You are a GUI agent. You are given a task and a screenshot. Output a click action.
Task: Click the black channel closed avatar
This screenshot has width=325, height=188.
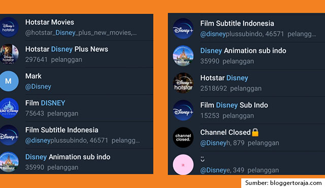[183, 137]
